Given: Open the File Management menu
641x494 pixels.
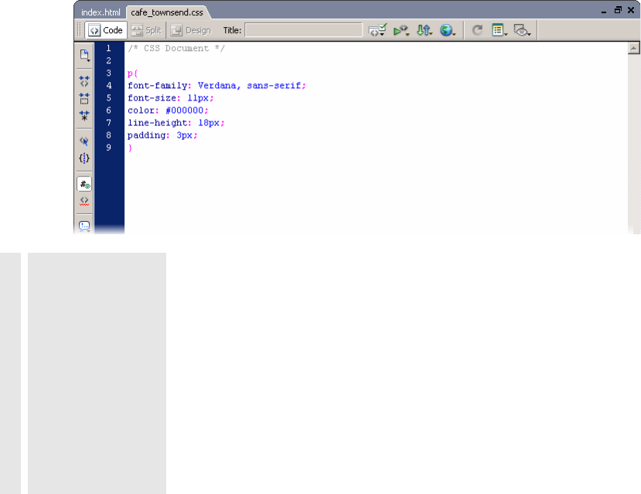Looking at the screenshot, I should click(x=424, y=30).
